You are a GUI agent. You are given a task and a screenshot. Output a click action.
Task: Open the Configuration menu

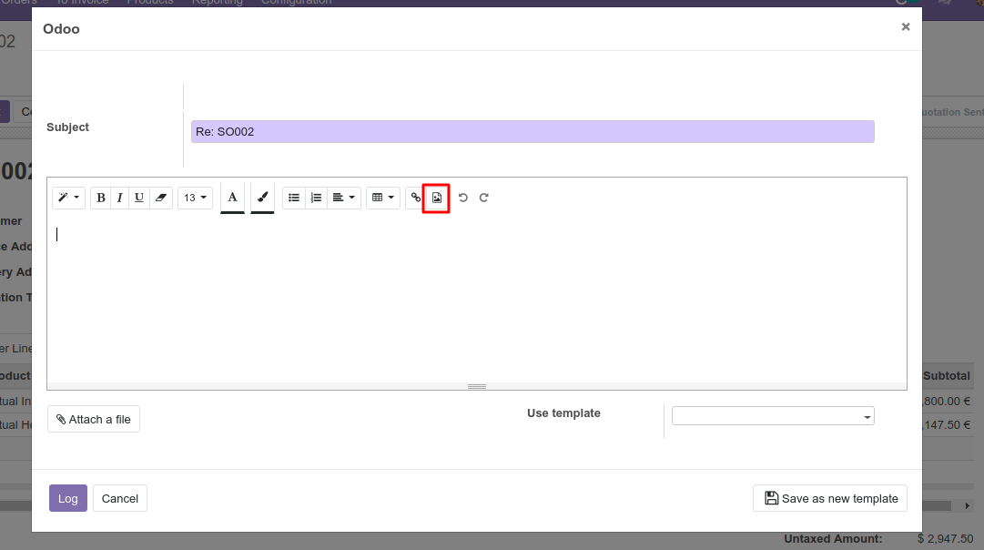[296, 3]
